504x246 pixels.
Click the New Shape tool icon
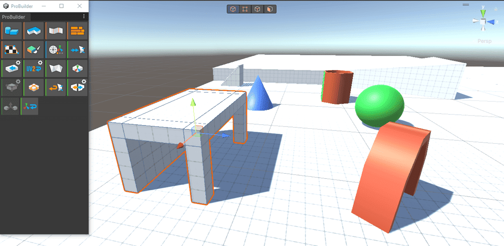click(x=11, y=31)
